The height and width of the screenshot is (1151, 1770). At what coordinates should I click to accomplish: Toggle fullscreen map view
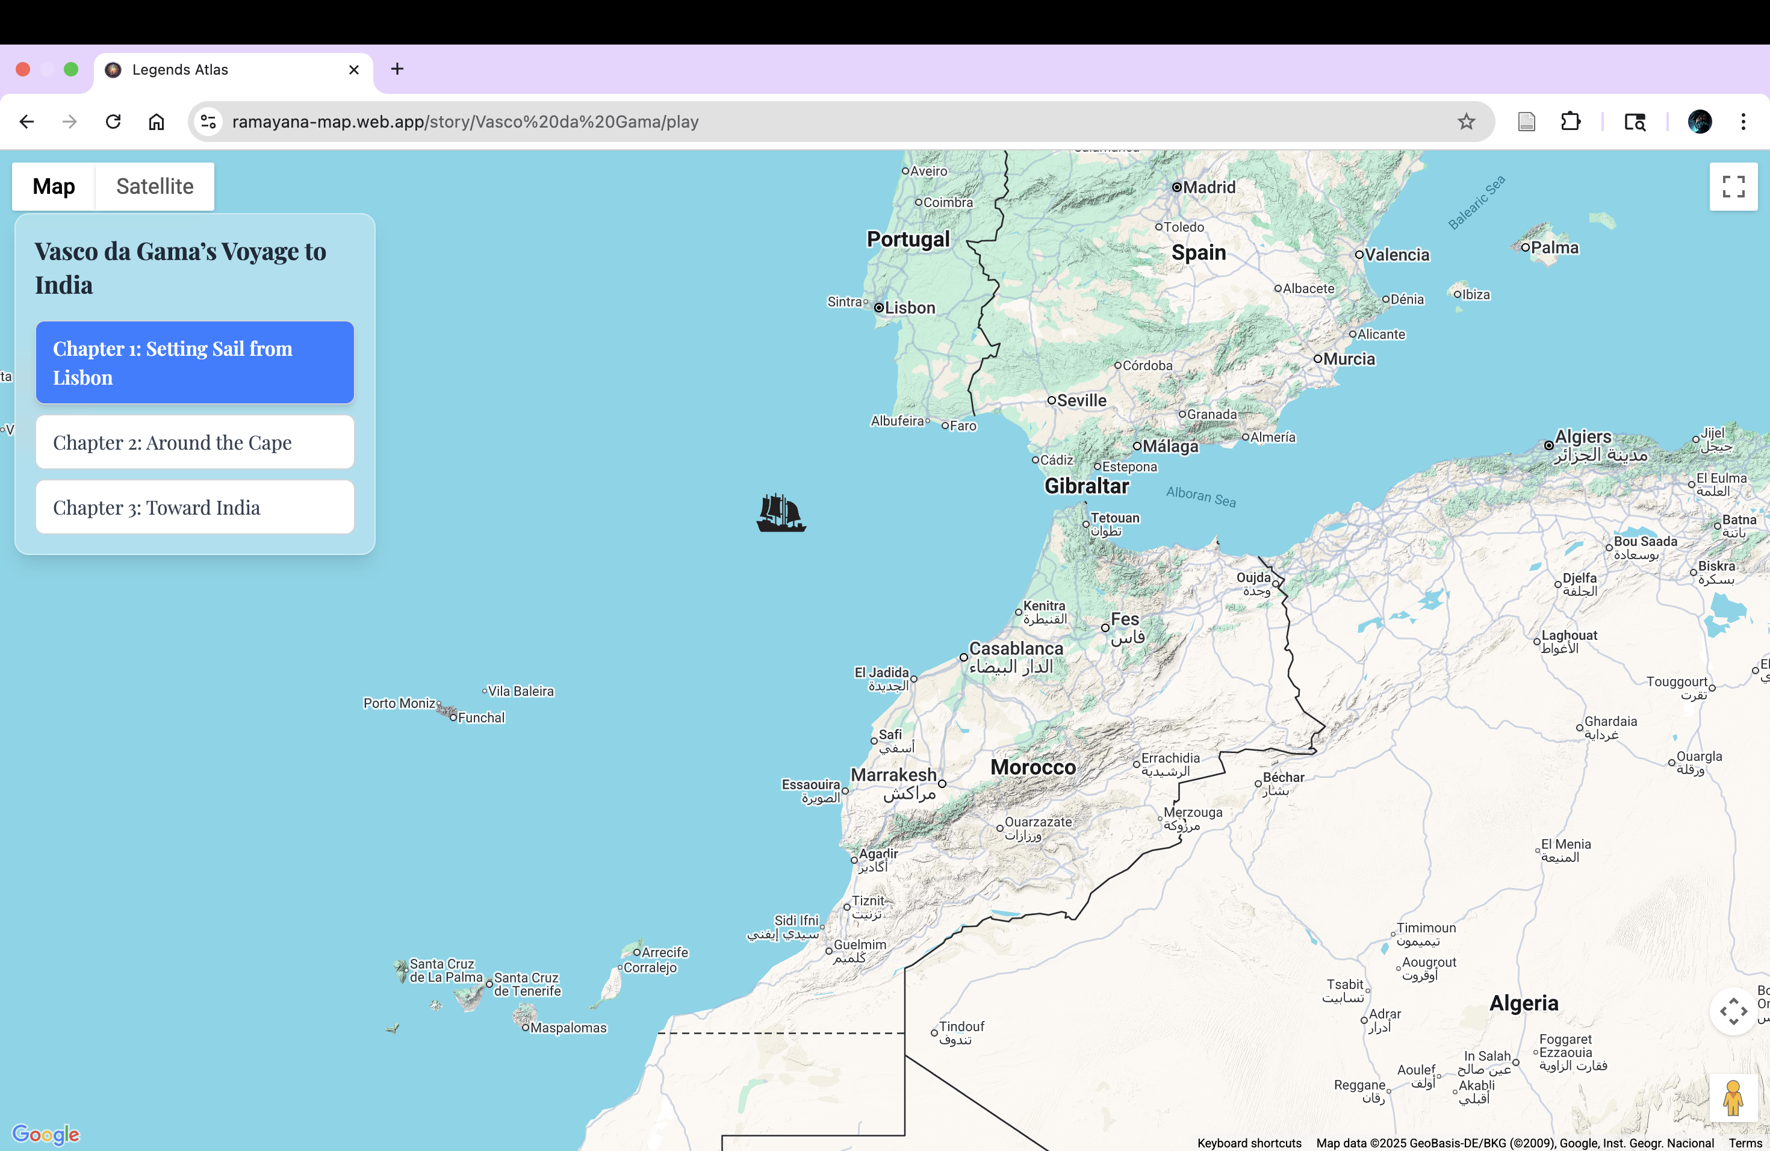(1733, 187)
